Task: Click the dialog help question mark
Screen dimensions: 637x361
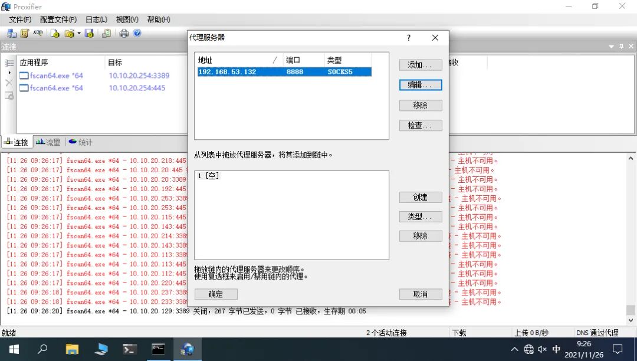Action: coord(409,38)
